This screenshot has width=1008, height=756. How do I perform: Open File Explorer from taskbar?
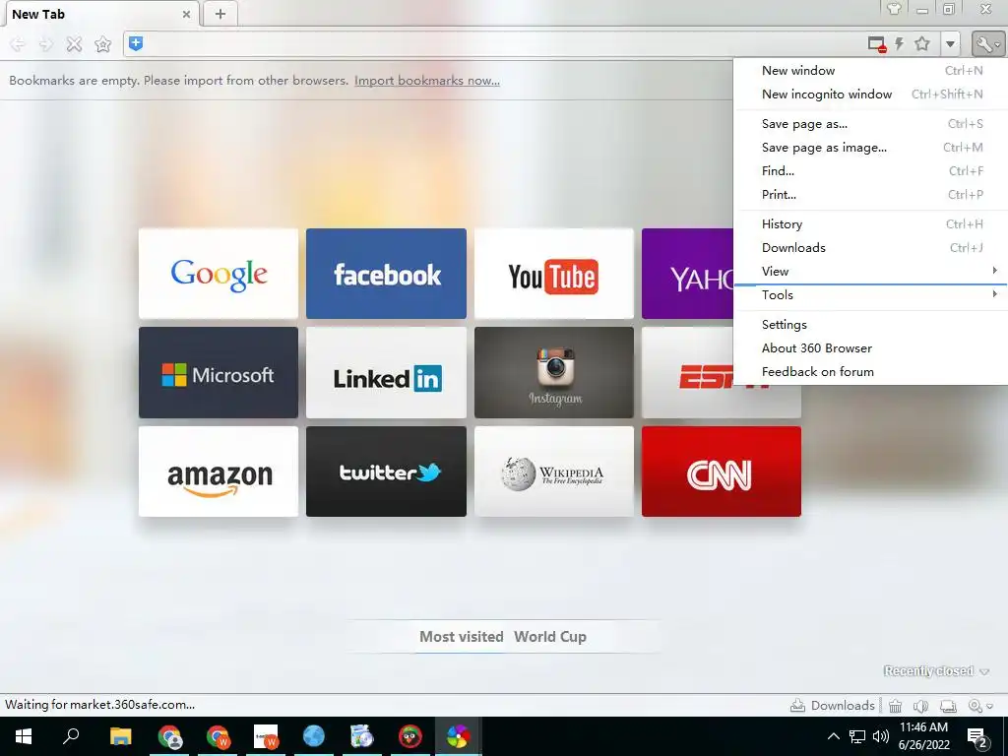pyautogui.click(x=120, y=736)
